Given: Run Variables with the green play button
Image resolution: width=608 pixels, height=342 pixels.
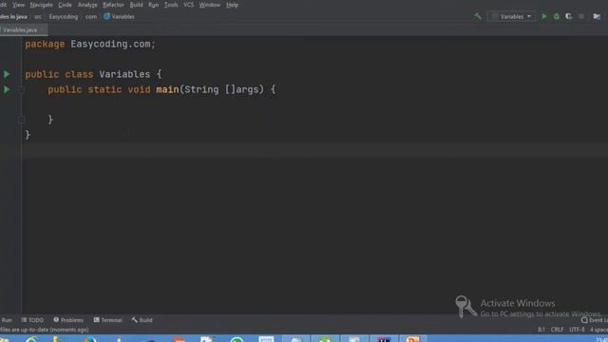Looking at the screenshot, I should 544,16.
